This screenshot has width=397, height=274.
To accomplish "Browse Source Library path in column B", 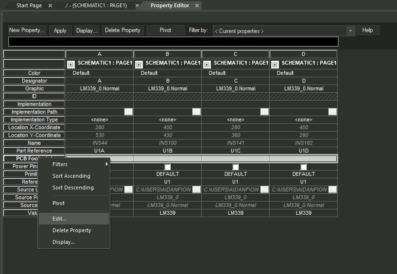I will (x=196, y=189).
